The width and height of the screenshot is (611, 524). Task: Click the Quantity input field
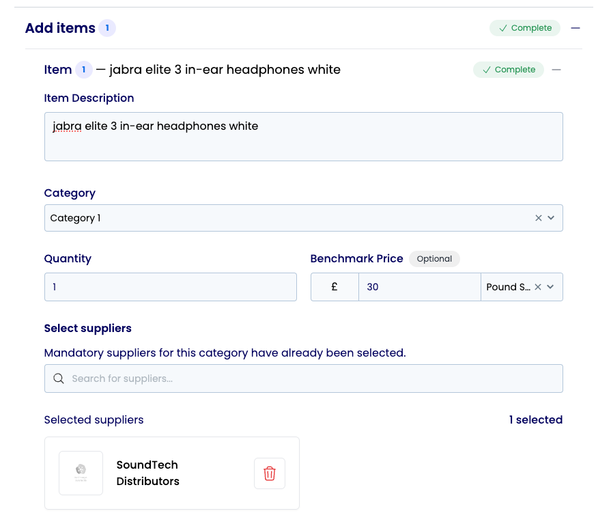point(170,287)
